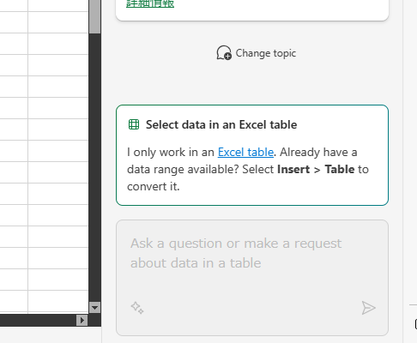Click the gray vertical scrollbar thumb
417x343 pixels.
(x=94, y=16)
